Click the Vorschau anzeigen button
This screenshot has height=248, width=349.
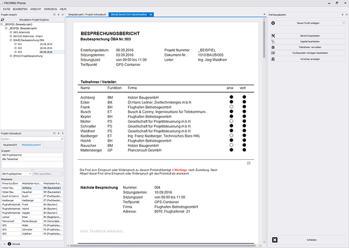pyautogui.click(x=308, y=59)
